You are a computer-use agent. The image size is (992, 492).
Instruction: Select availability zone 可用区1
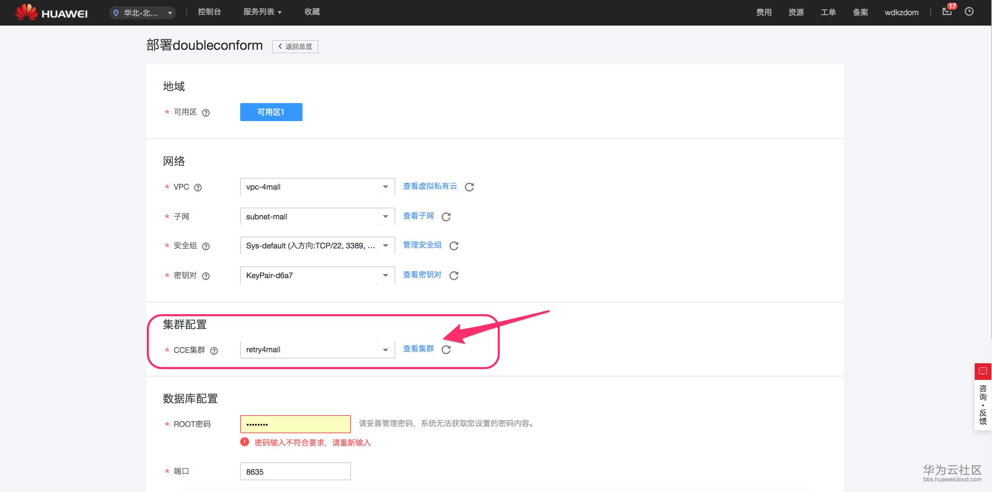271,112
